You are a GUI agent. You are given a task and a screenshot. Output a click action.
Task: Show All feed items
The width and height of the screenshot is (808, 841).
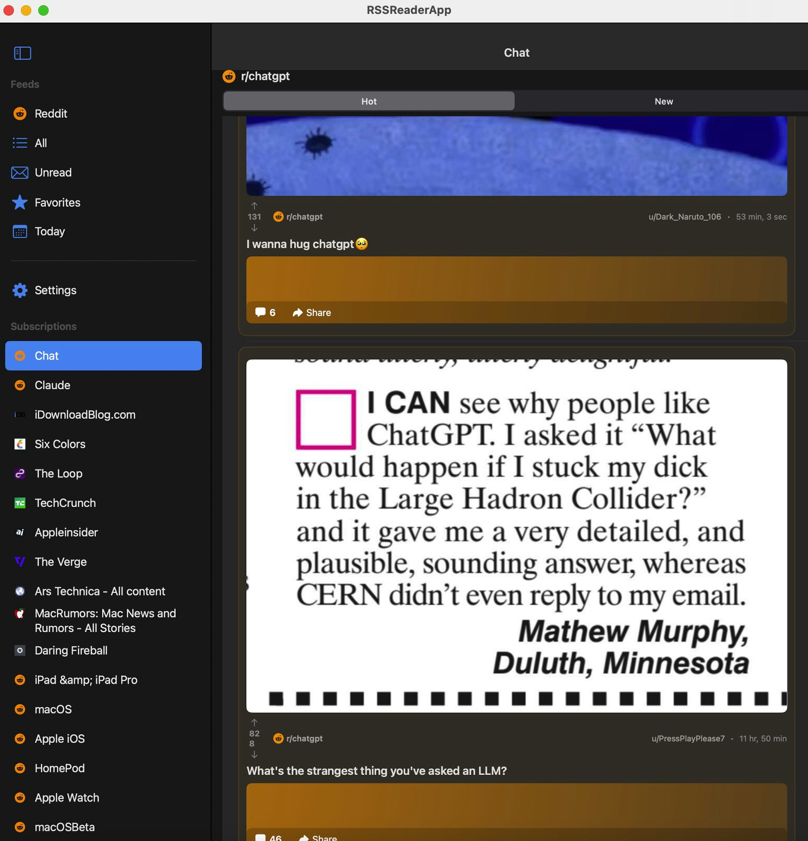coord(103,143)
